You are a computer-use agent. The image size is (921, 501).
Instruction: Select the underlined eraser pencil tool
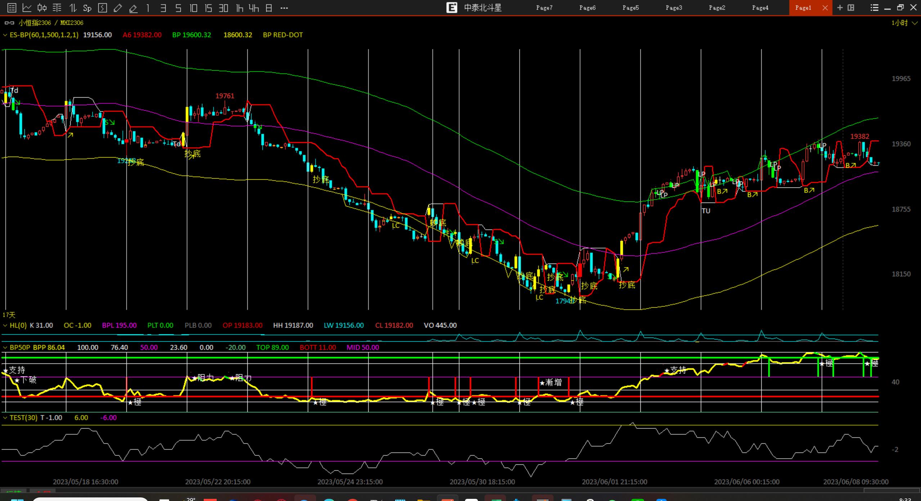tap(133, 8)
